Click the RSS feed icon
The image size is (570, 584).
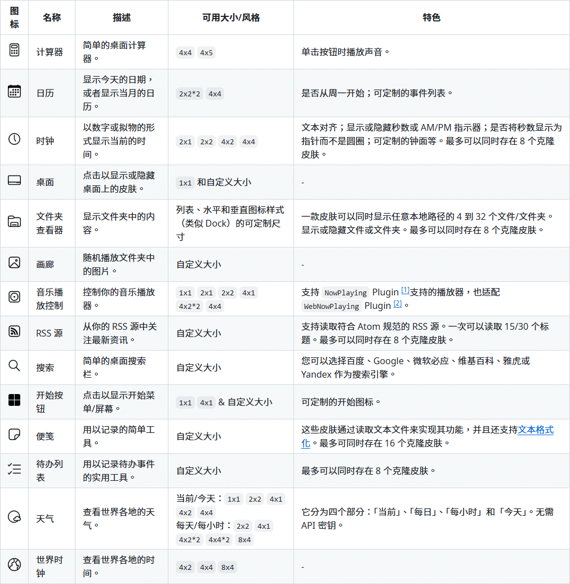(14, 331)
